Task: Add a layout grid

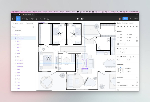Action: tap(137, 77)
